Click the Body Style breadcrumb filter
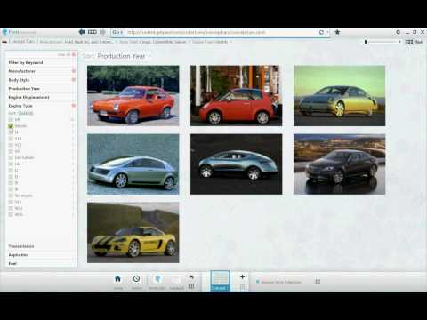427x320 pixels. click(x=153, y=42)
